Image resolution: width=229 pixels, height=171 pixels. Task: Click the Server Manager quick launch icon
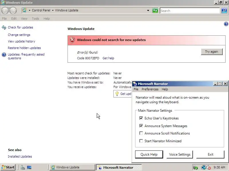coord(23,167)
